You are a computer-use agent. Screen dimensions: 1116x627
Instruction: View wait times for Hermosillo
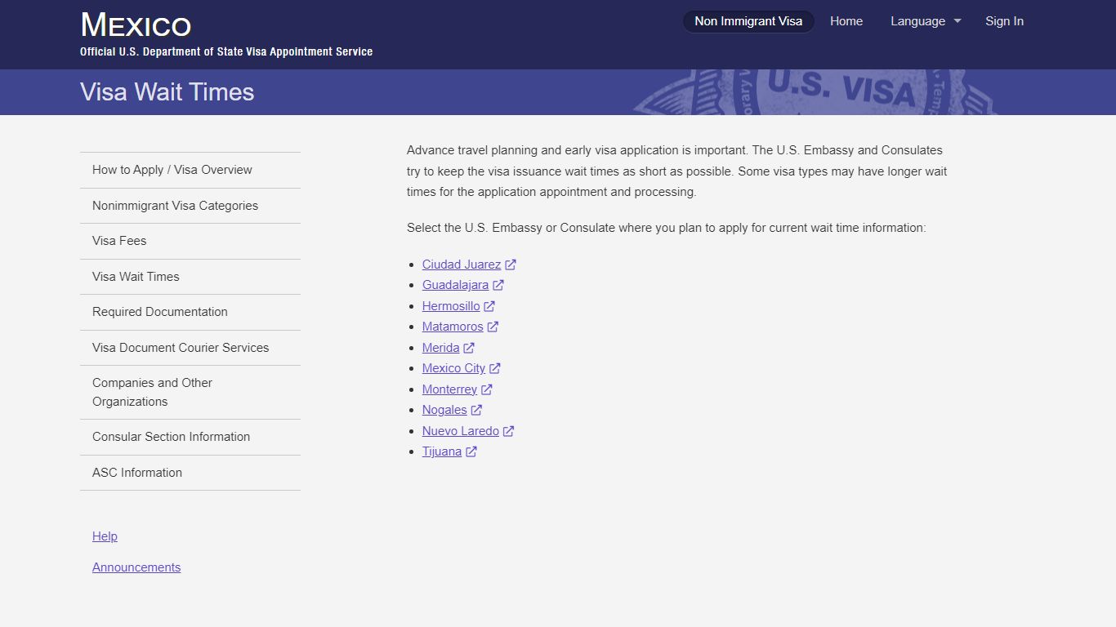click(451, 306)
